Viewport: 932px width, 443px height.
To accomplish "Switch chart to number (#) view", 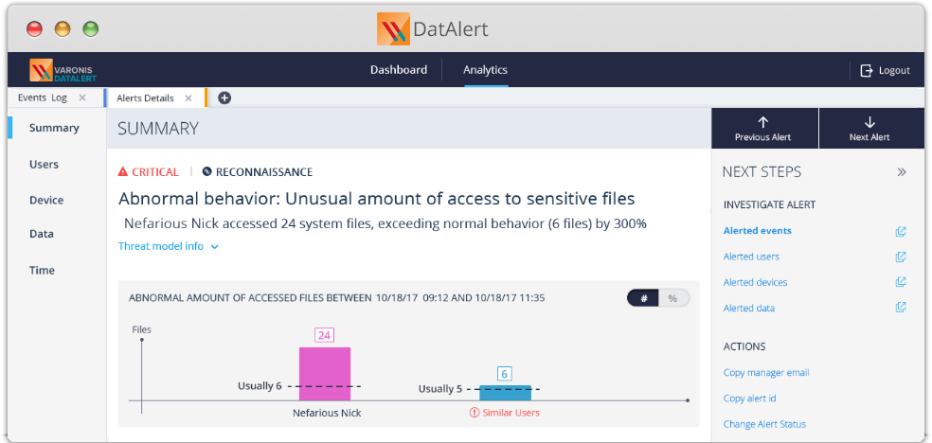I will pos(644,298).
